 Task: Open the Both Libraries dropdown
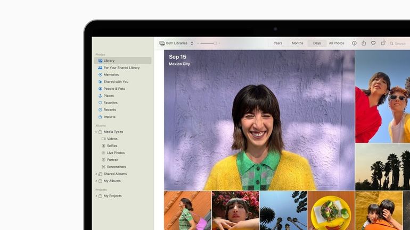tap(176, 43)
